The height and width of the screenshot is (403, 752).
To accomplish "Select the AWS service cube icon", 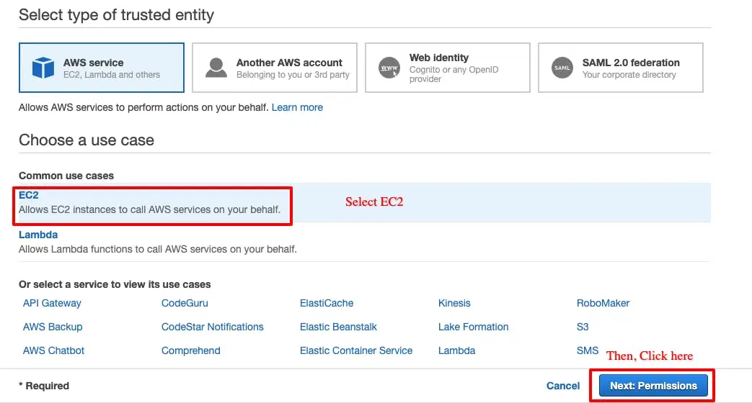I will pyautogui.click(x=43, y=68).
